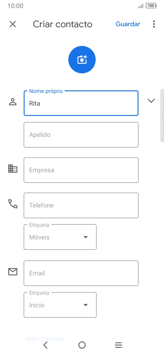
Task: Open the recent apps menu button
Action: point(118,345)
